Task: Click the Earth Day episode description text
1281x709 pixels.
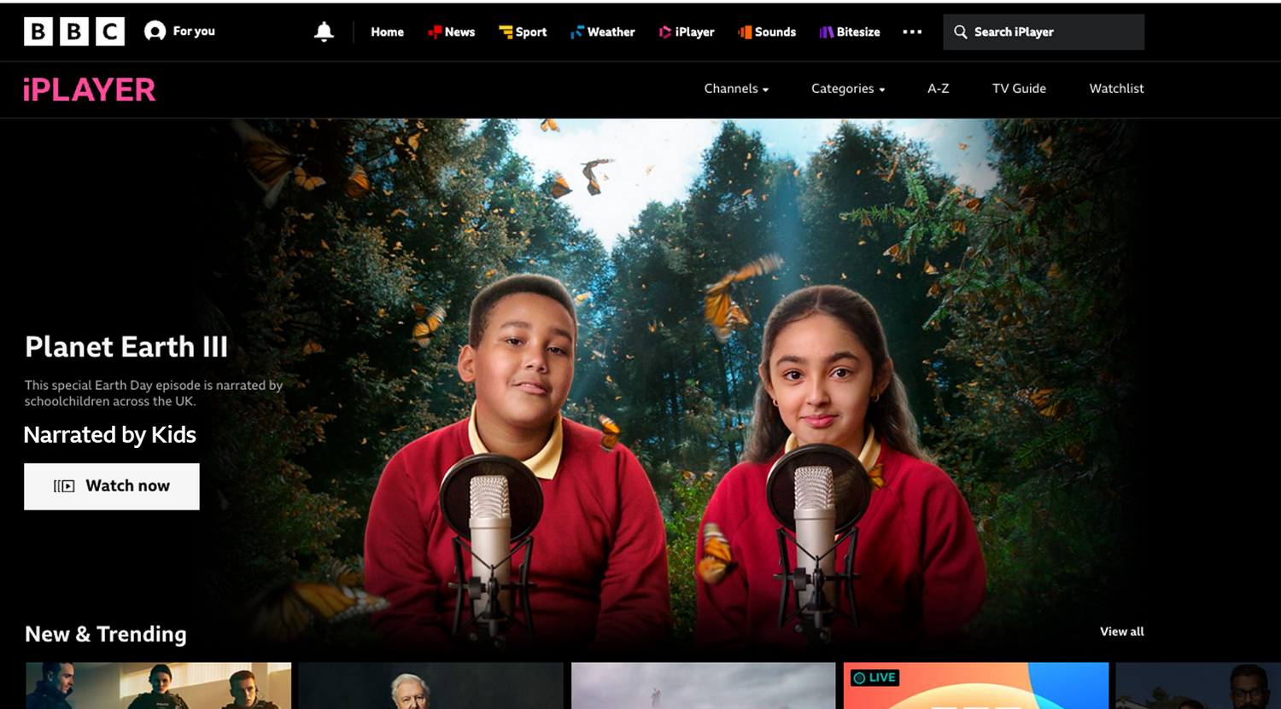Action: [x=154, y=393]
